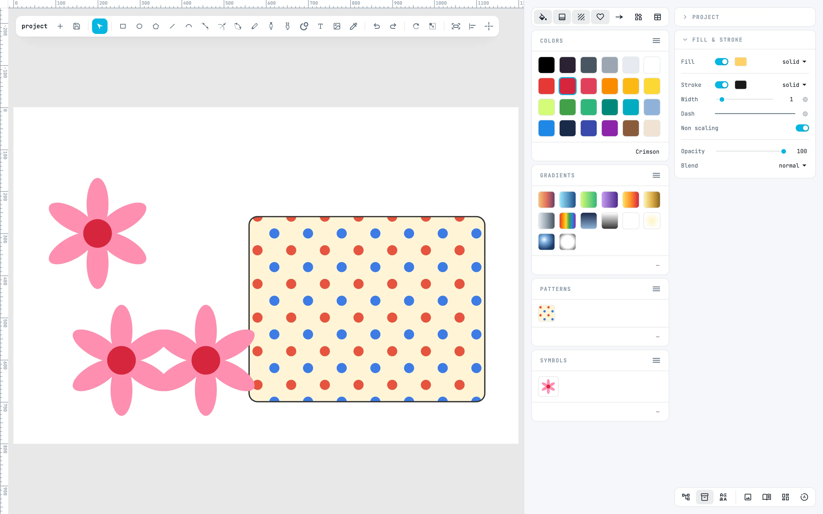Toggle the Stroke switch off
Viewport: 823px width, 514px height.
tap(721, 85)
